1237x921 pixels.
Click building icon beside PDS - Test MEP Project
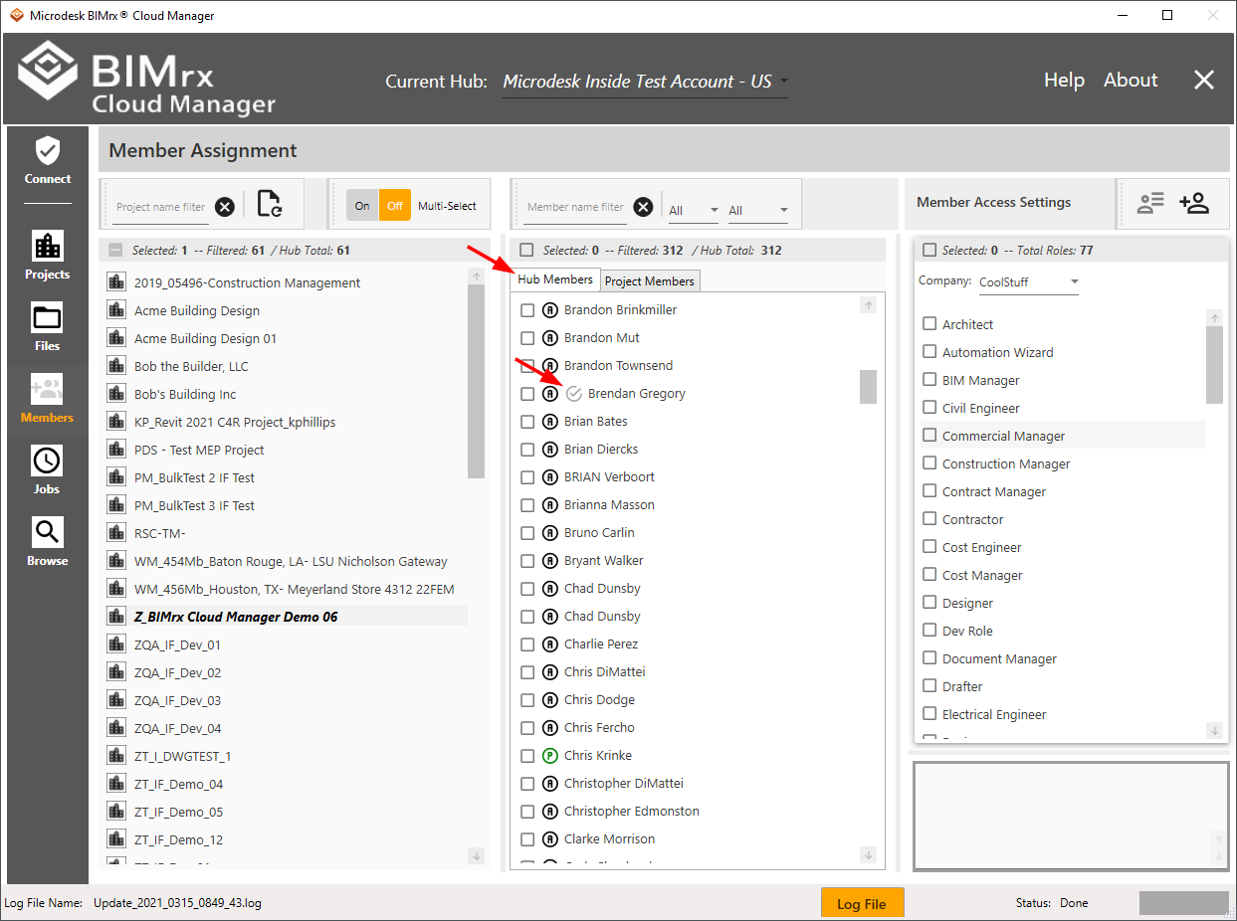115,450
